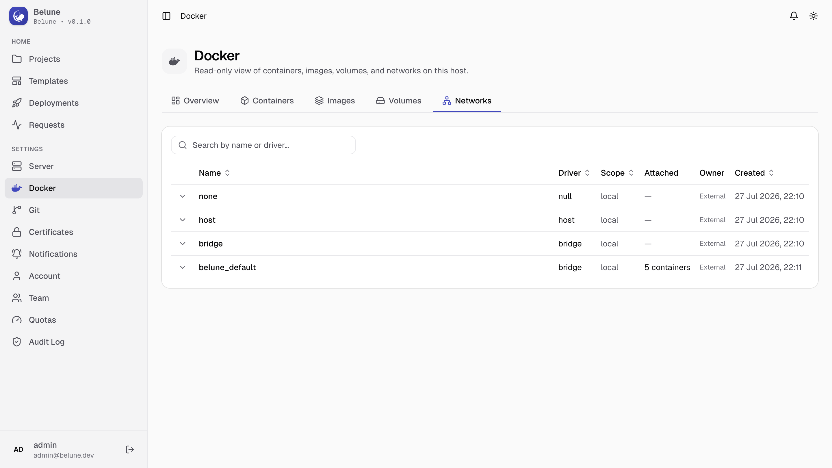Click the Git branch icon
Screen dimensions: 832x468
point(17,210)
